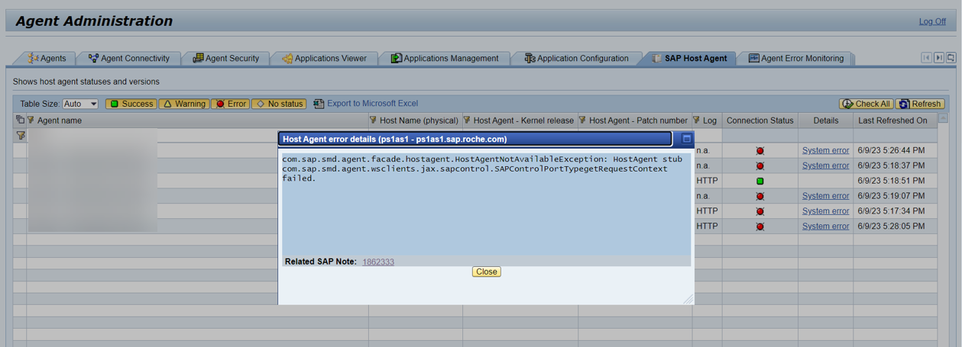This screenshot has height=347, width=962.
Task: Click Agent Error Monitoring tab icon
Action: tap(753, 58)
